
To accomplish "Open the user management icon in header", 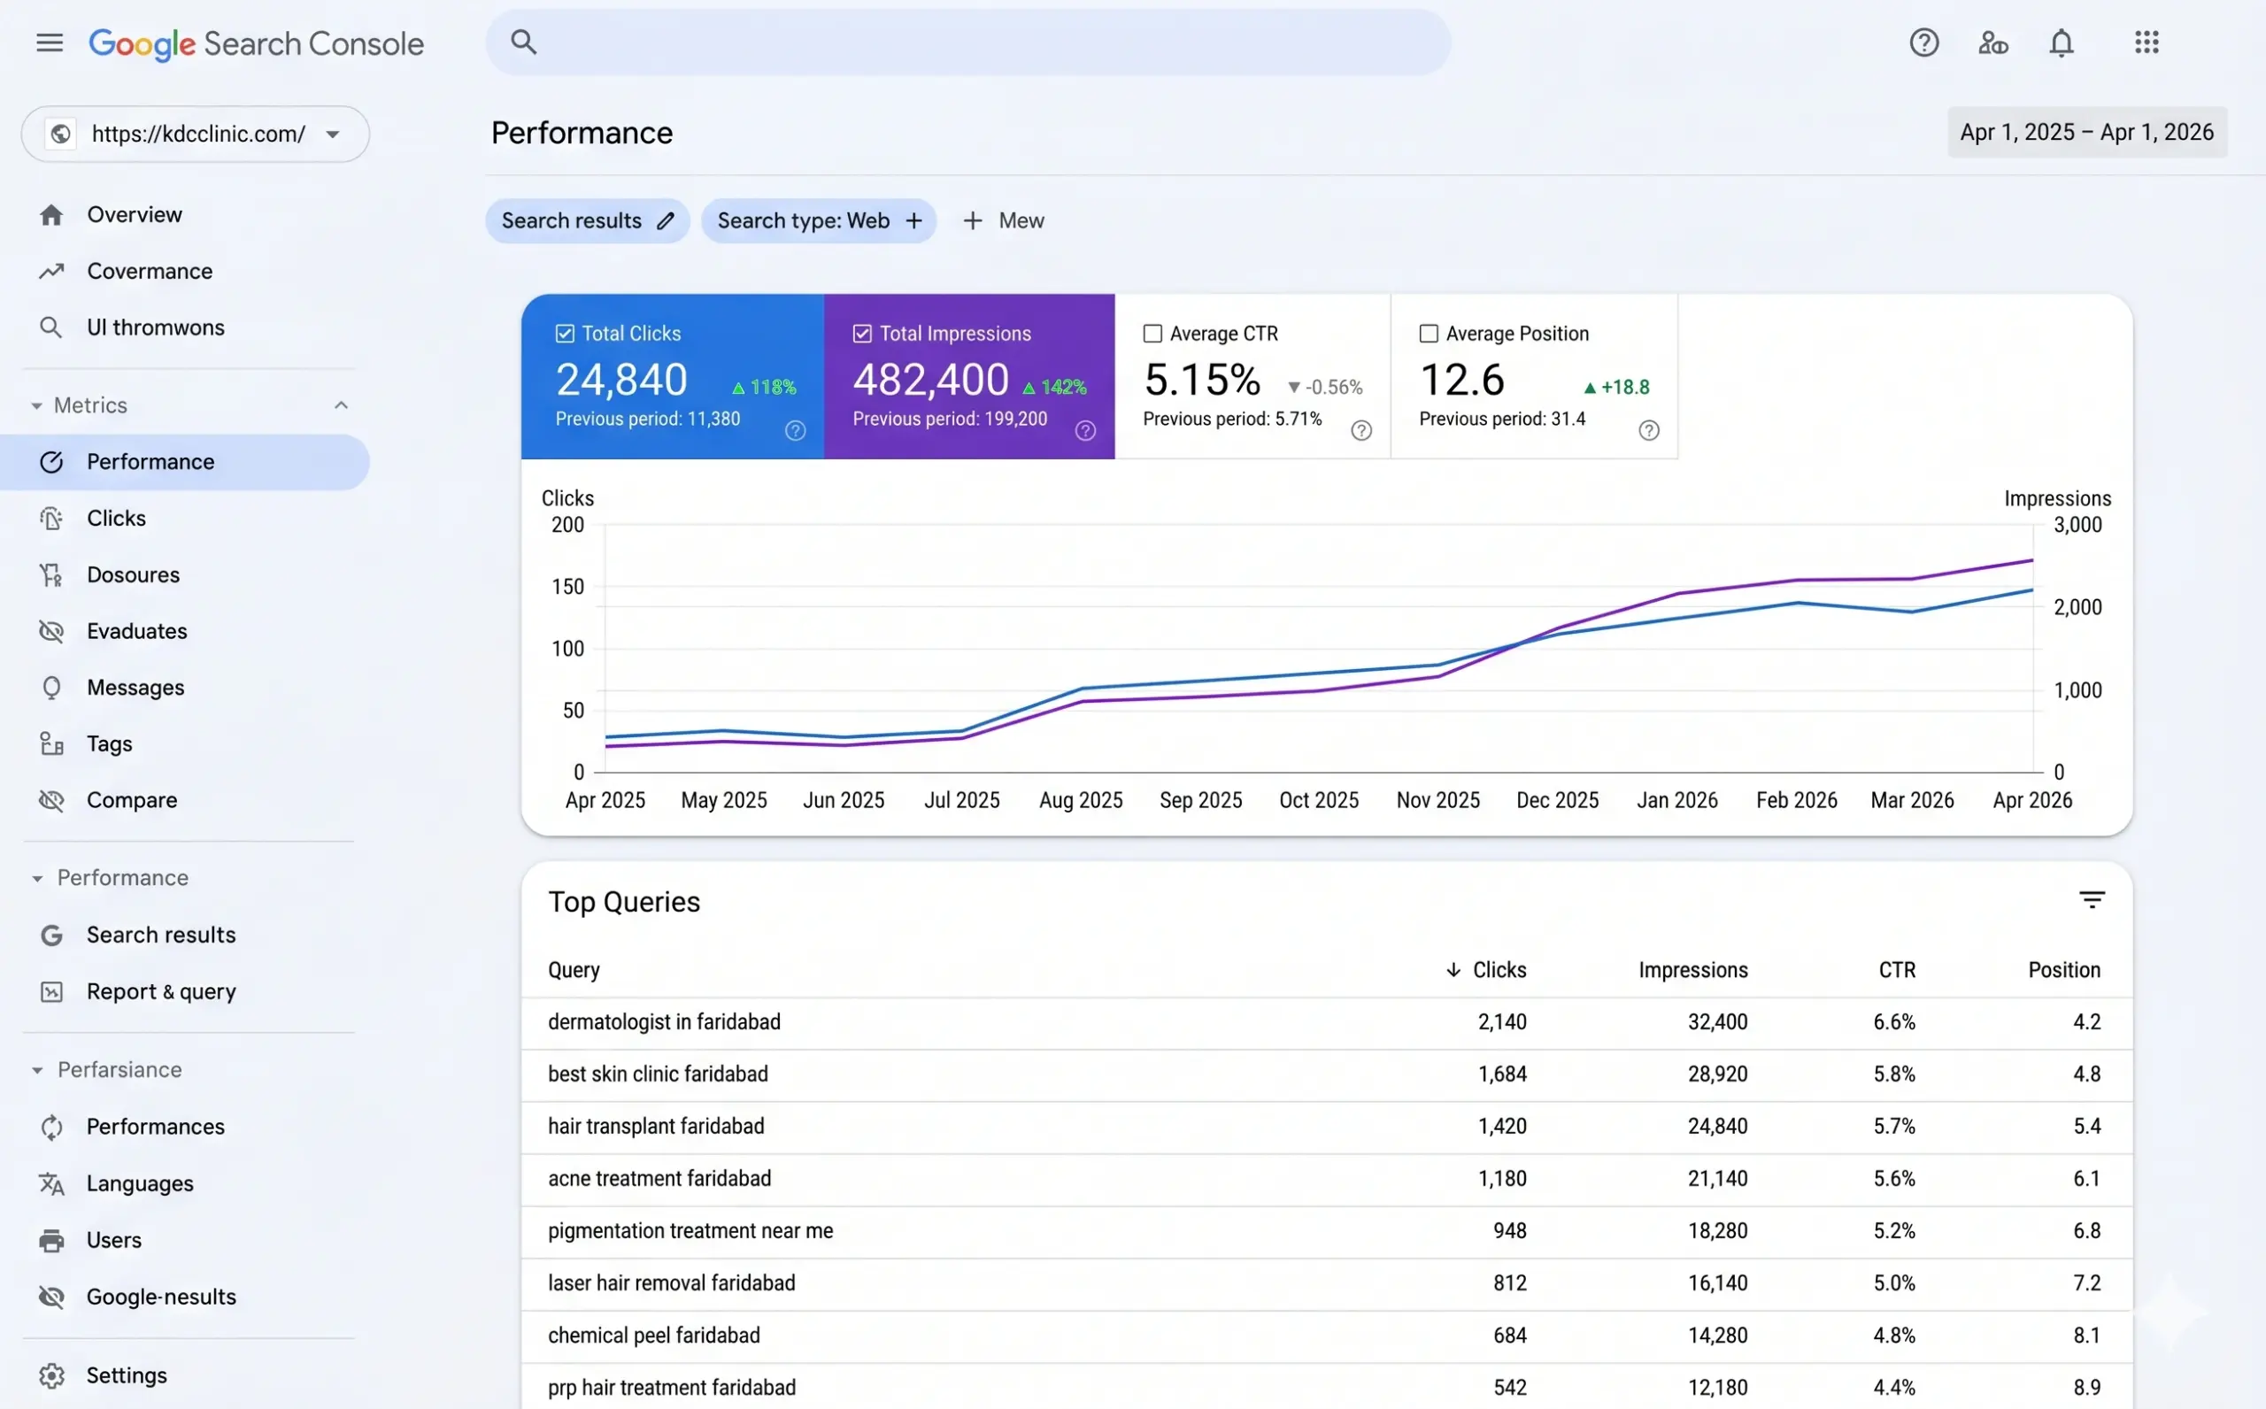I will point(1993,42).
